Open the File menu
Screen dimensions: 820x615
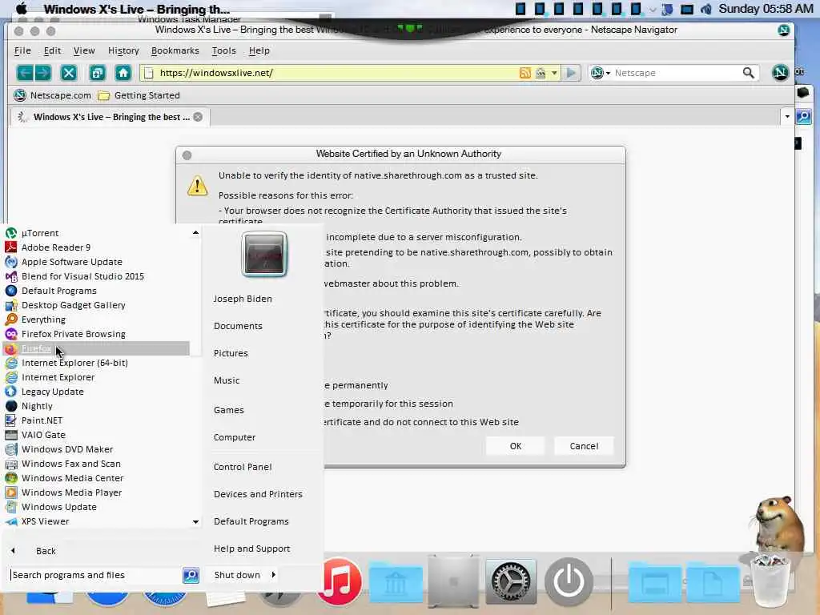[x=22, y=50]
